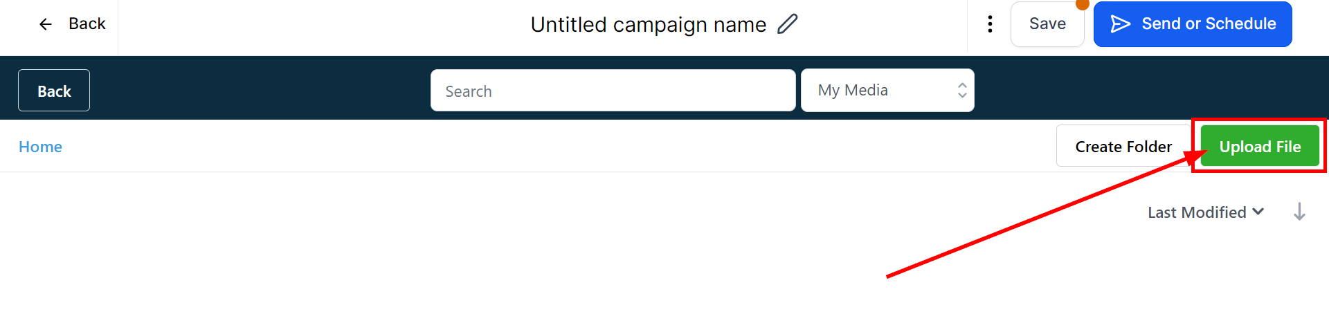The width and height of the screenshot is (1329, 323).
Task: Click the top Back text label
Action: [x=87, y=24]
